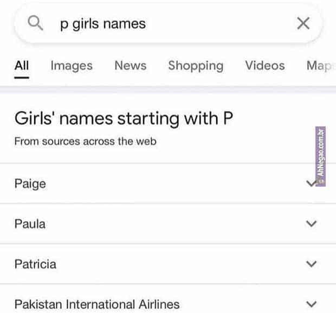The image size is (336, 313).
Task: Clear the search query with X
Action: pos(303,23)
